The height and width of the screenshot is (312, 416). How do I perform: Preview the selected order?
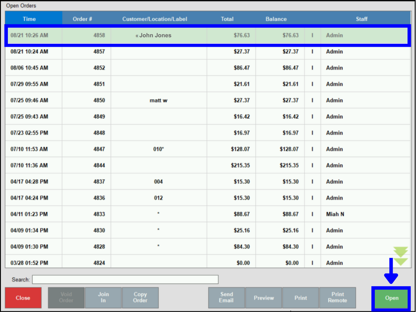[x=264, y=298]
